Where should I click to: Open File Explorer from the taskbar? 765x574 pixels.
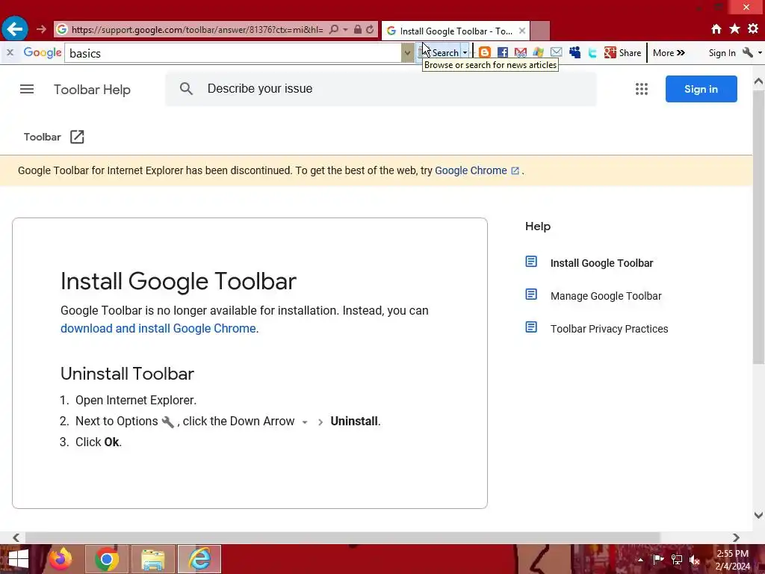[153, 559]
